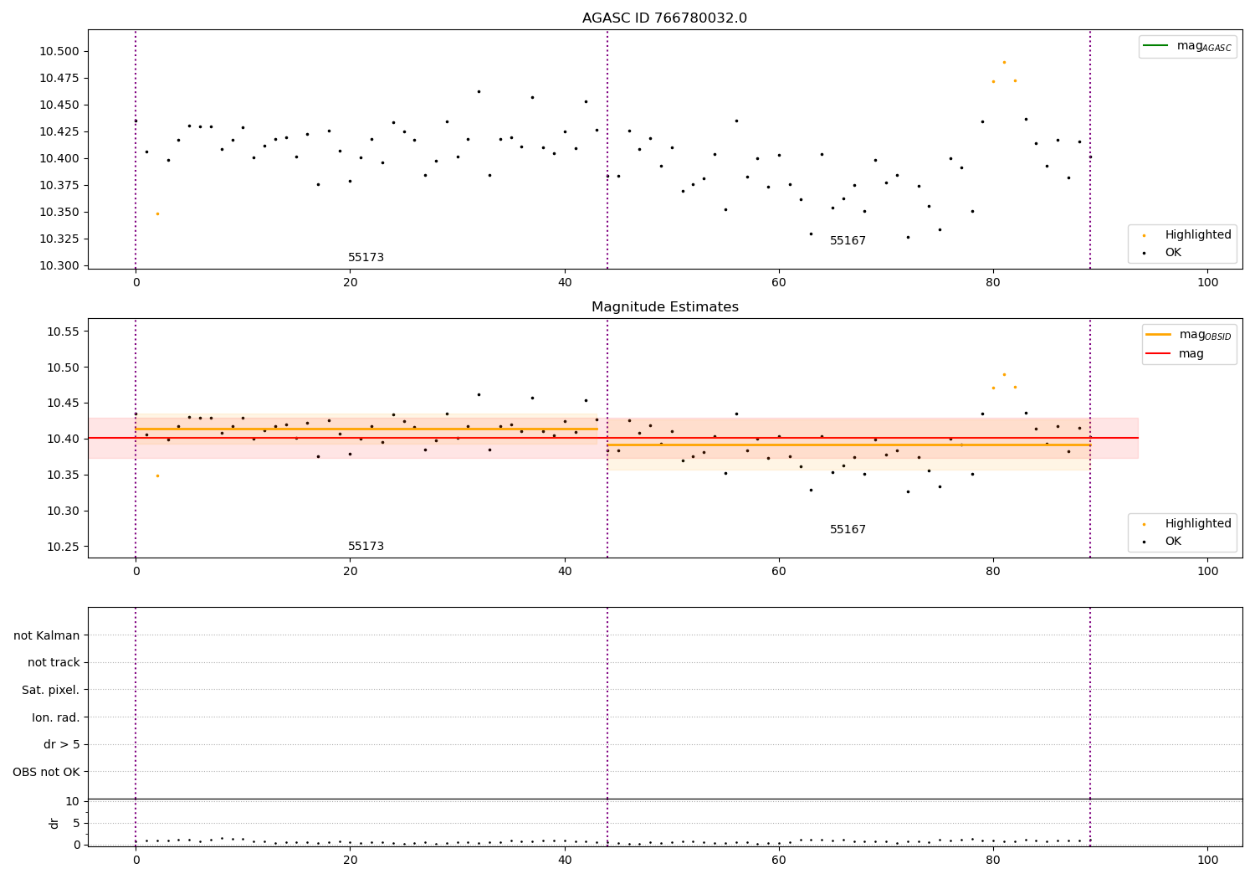This screenshot has width=1255, height=879.
Task: Click the 10.500 tick label on top plot
Action: [59, 51]
